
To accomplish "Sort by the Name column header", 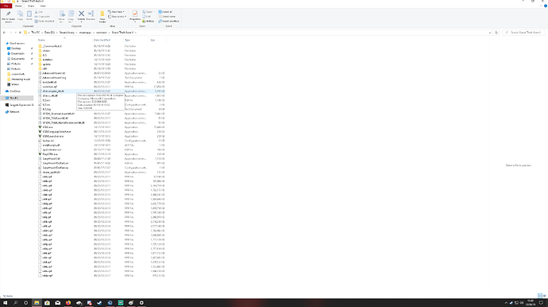I will click(x=41, y=41).
